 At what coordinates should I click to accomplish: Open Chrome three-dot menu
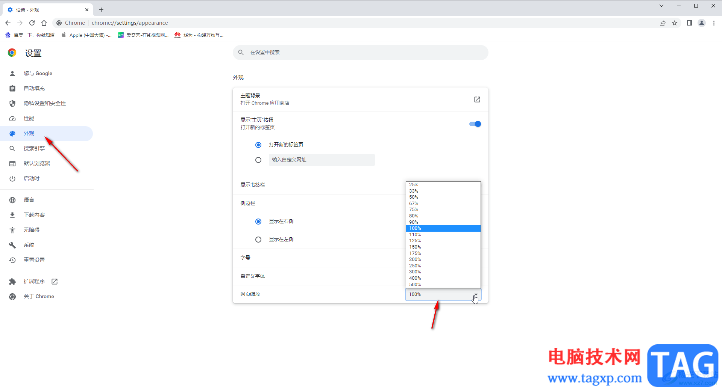point(714,23)
